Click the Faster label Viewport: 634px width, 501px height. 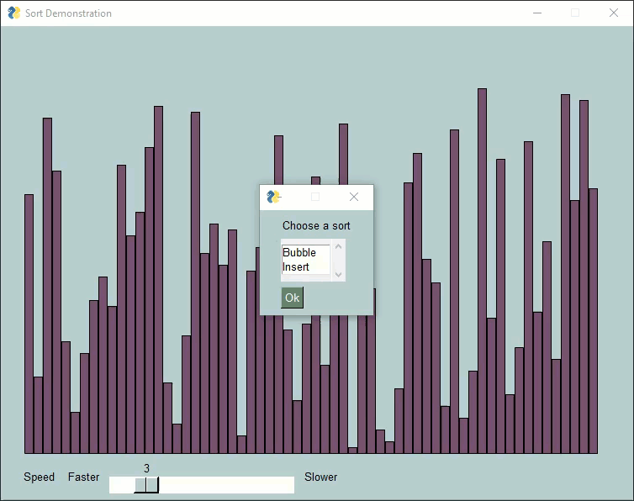84,477
